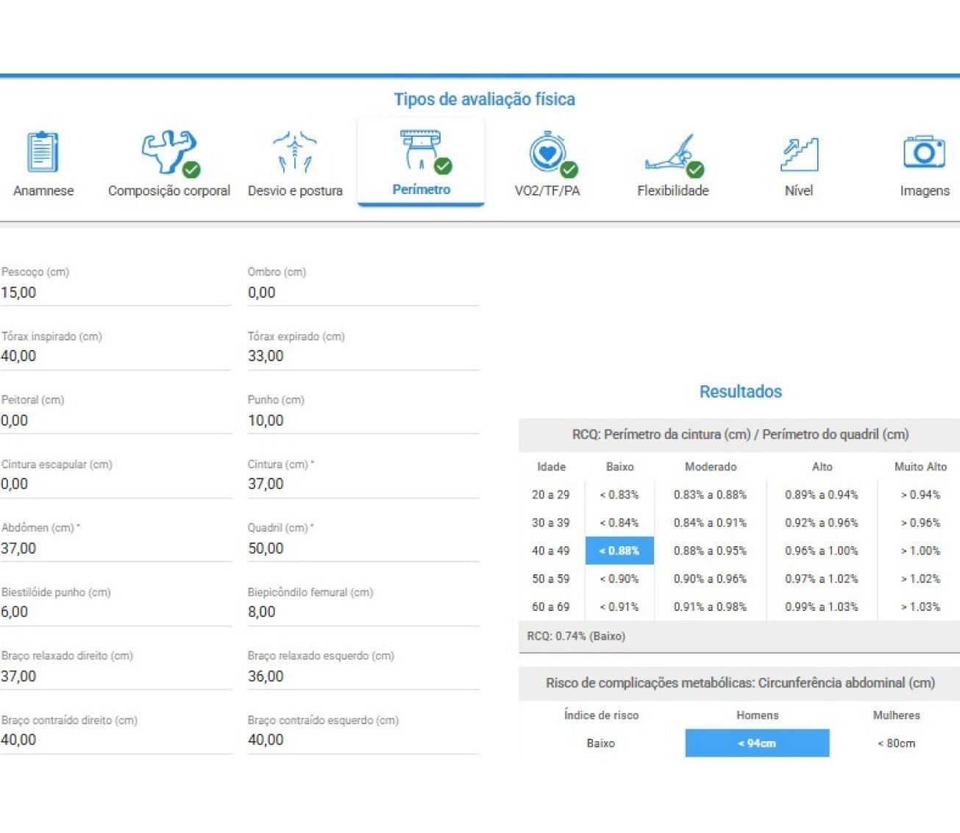Edit the Biepicôndilo femural field
Viewport: 960px width, 833px height.
tap(363, 612)
